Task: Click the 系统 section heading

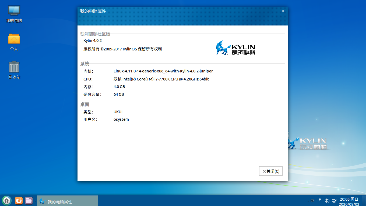Action: (x=85, y=64)
